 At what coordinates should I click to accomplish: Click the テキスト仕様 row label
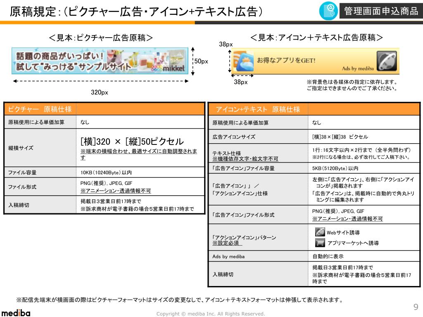227,153
